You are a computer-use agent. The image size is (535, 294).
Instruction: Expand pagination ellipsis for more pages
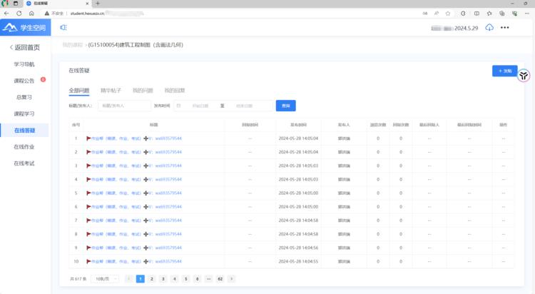[x=208, y=278]
